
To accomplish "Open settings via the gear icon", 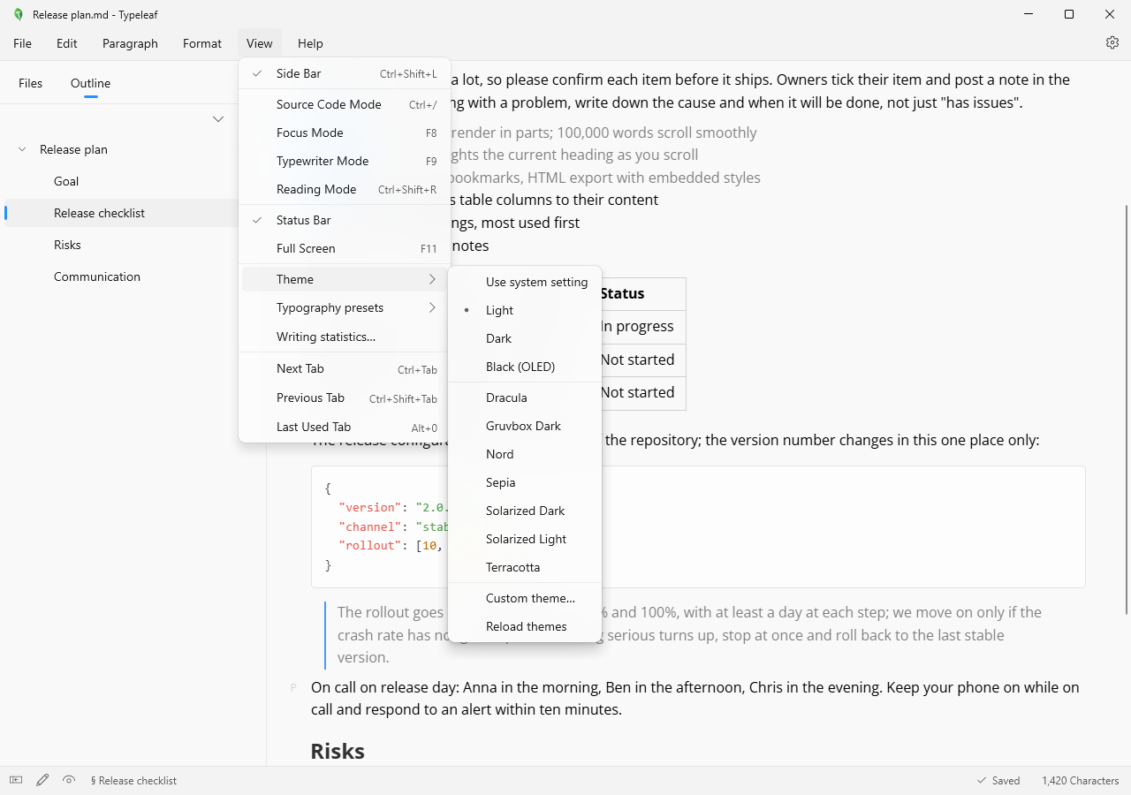I will pyautogui.click(x=1112, y=42).
